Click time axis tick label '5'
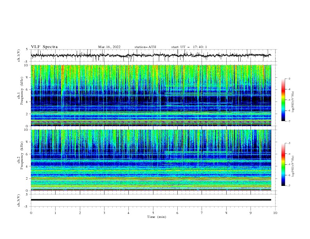This screenshot has width=310, height=239. (x=153, y=213)
